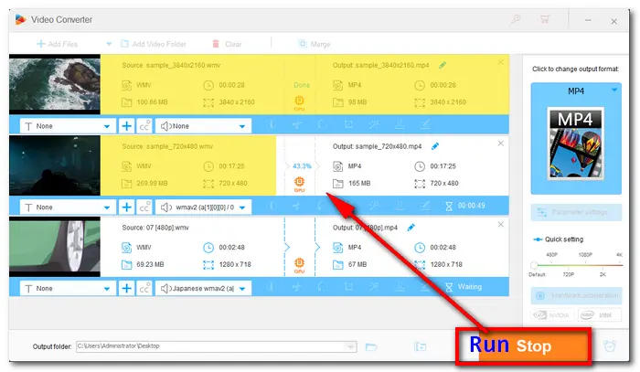Click the alarm clock scheduler icon
The width and height of the screenshot is (640, 372).
(x=610, y=346)
